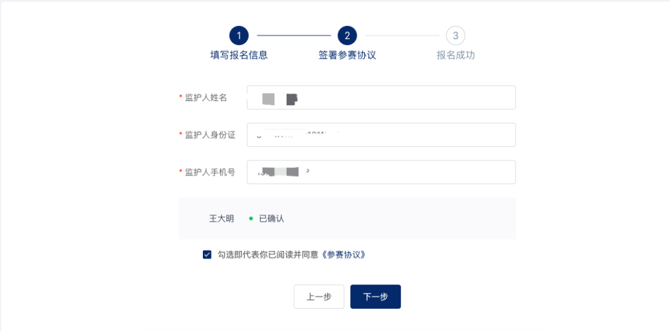670x331 pixels.
Task: Click the 监护人姓名 field label
Action: click(206, 97)
